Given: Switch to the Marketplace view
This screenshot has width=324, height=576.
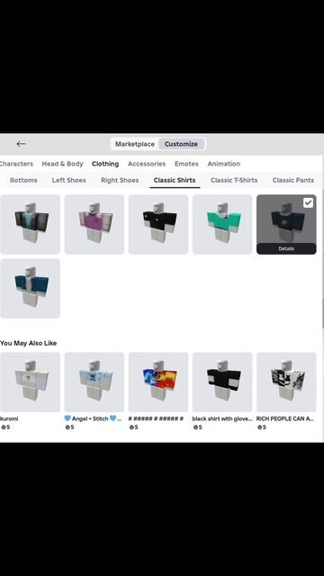Looking at the screenshot, I should 135,144.
